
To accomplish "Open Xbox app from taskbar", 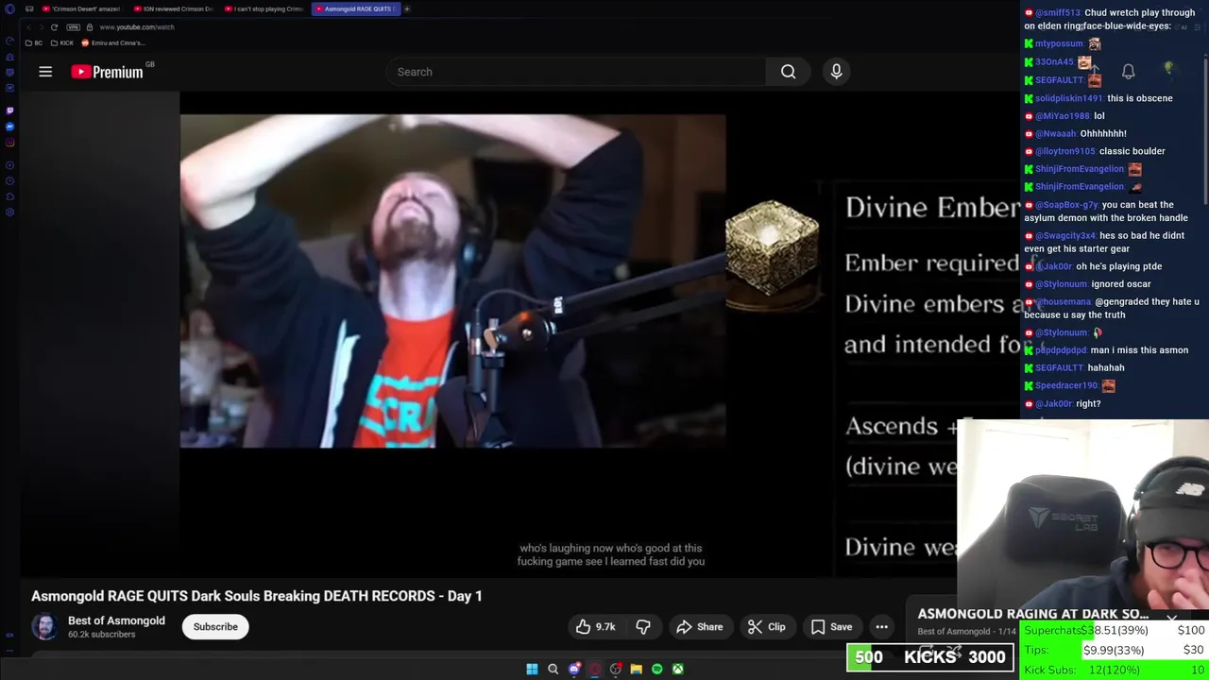I will click(x=677, y=669).
